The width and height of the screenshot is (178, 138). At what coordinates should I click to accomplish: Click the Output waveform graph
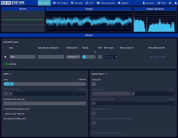pos(89,21)
